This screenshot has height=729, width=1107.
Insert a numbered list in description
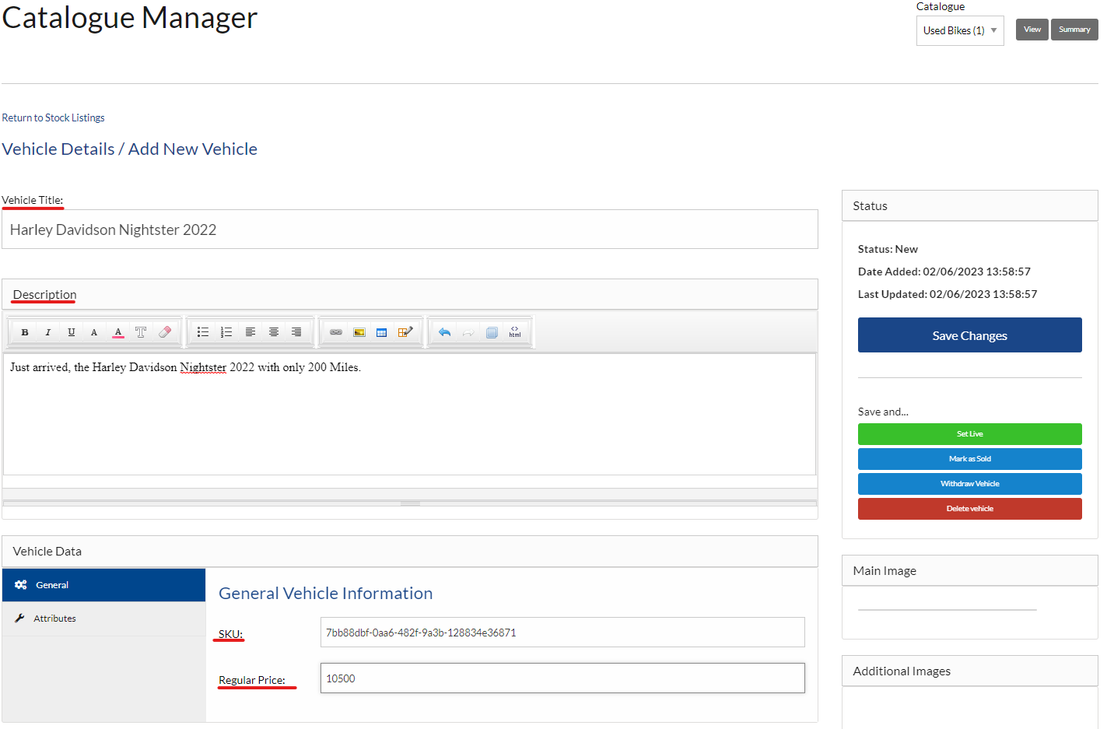tap(226, 332)
